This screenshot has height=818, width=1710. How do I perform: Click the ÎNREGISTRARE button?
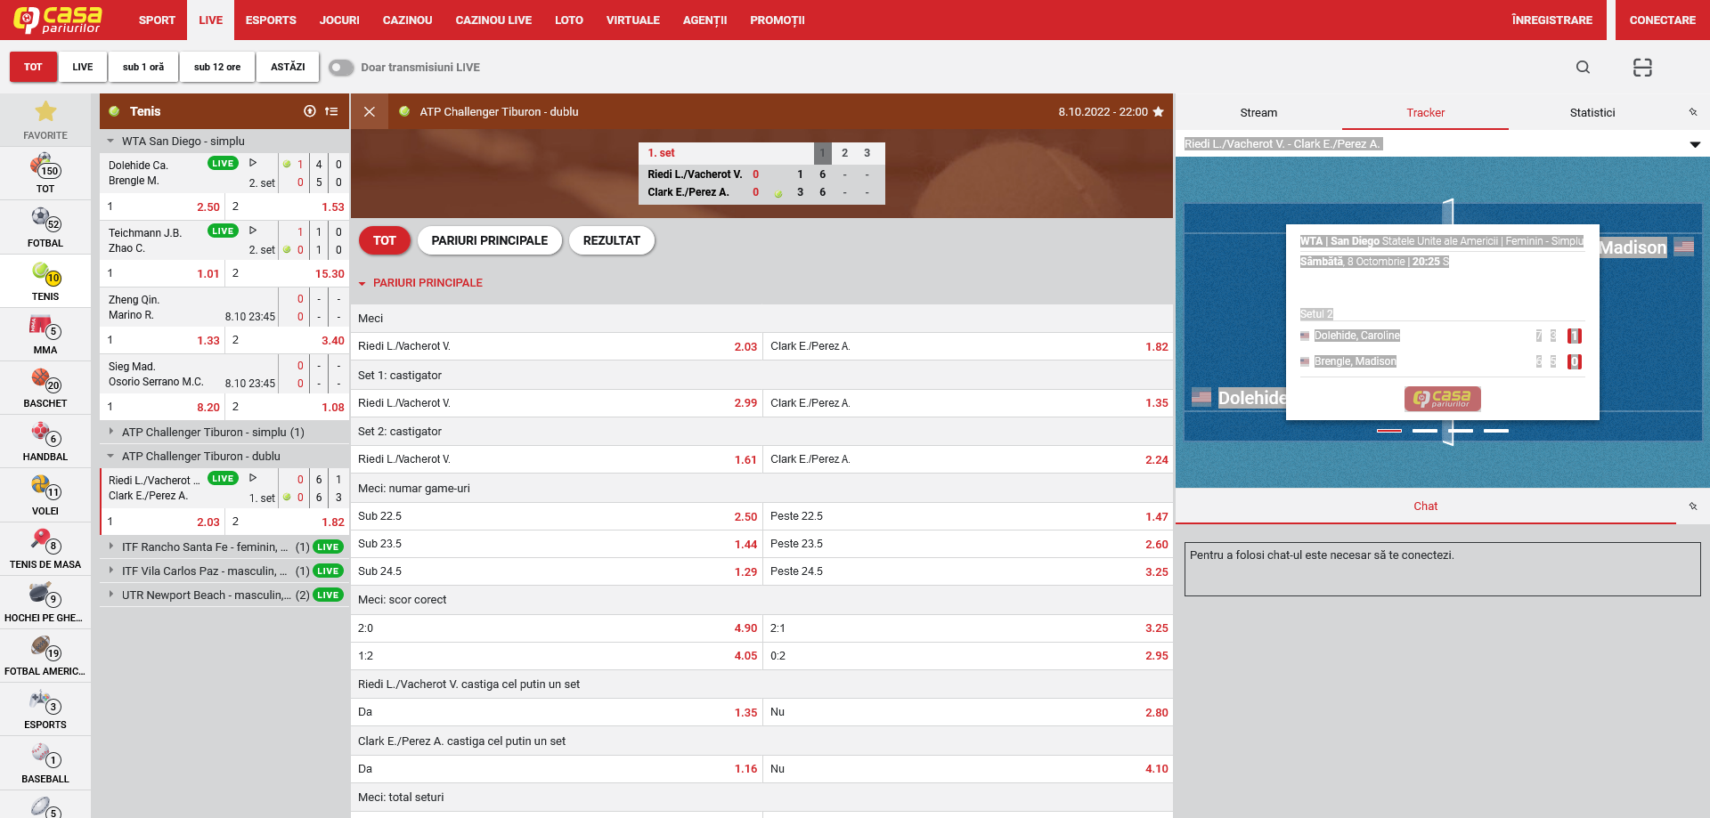coord(1551,20)
